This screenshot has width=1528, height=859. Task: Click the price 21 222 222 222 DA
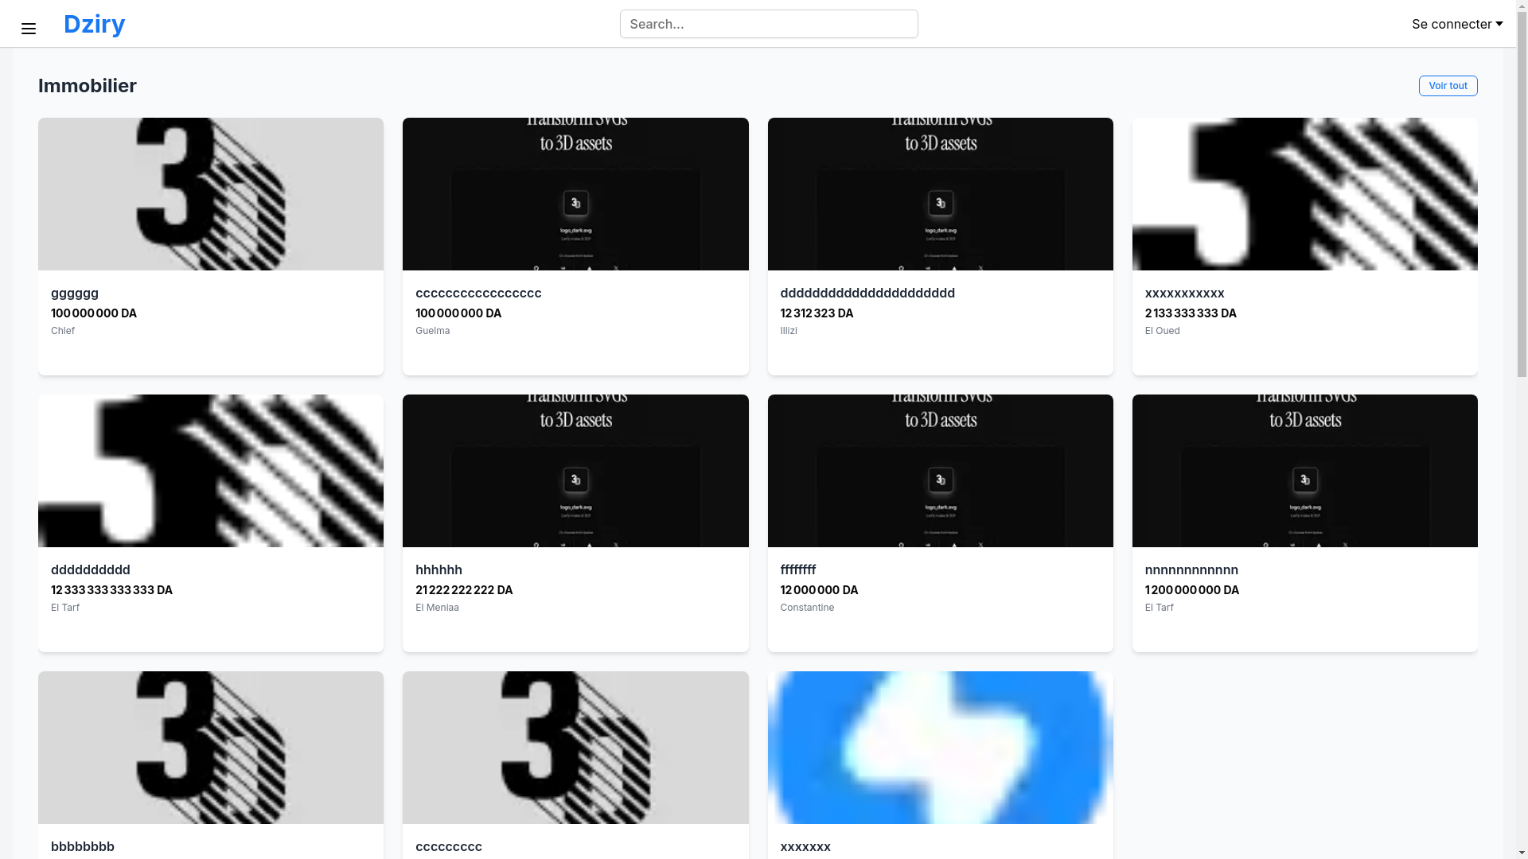(x=464, y=590)
